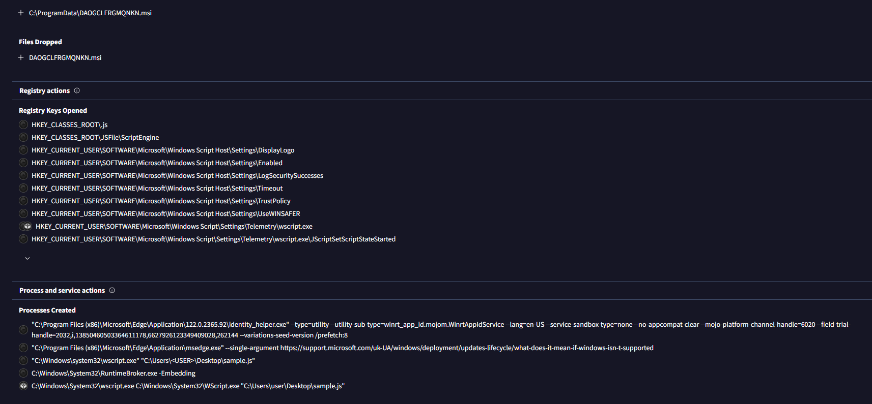
Task: Open info icon next to Registry actions
Action: click(x=77, y=90)
